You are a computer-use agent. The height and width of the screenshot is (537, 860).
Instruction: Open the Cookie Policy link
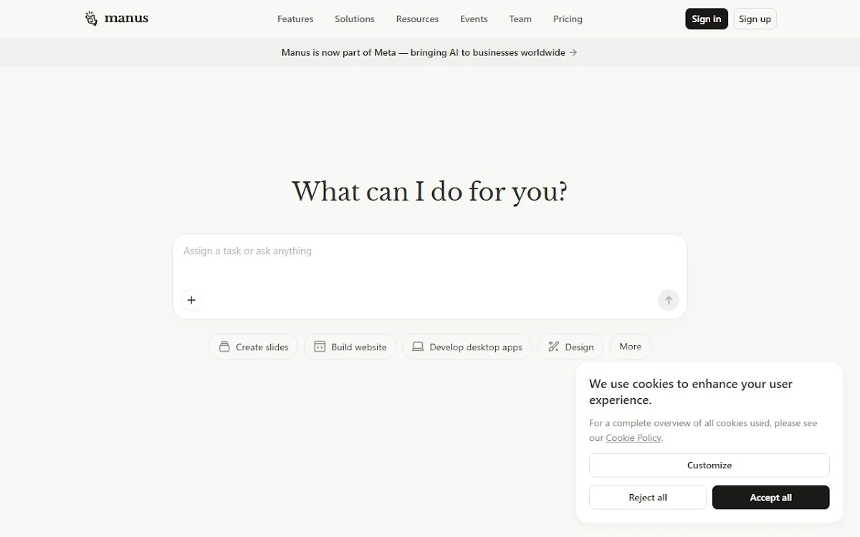[x=634, y=437]
